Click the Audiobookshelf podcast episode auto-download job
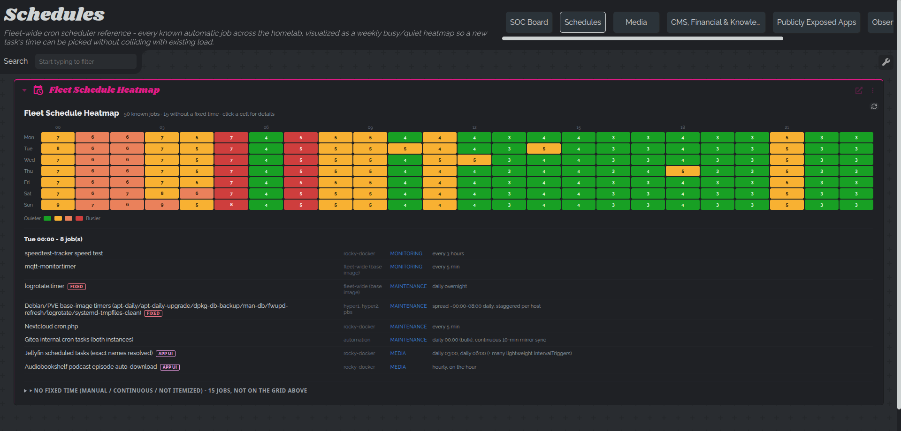The height and width of the screenshot is (431, 901). pos(91,367)
